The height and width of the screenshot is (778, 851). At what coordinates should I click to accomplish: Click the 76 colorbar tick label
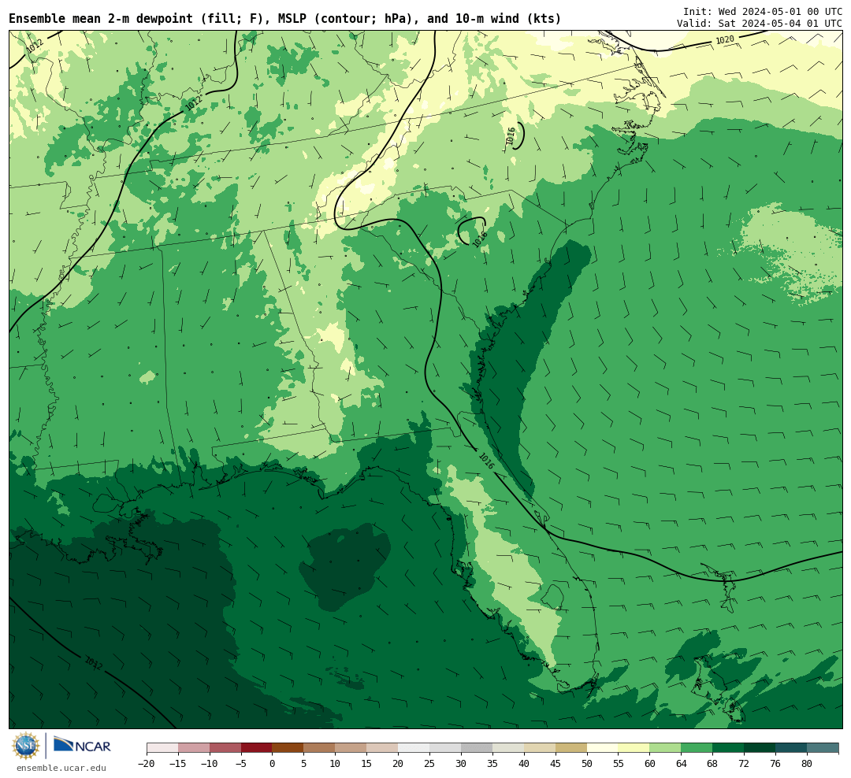(776, 764)
